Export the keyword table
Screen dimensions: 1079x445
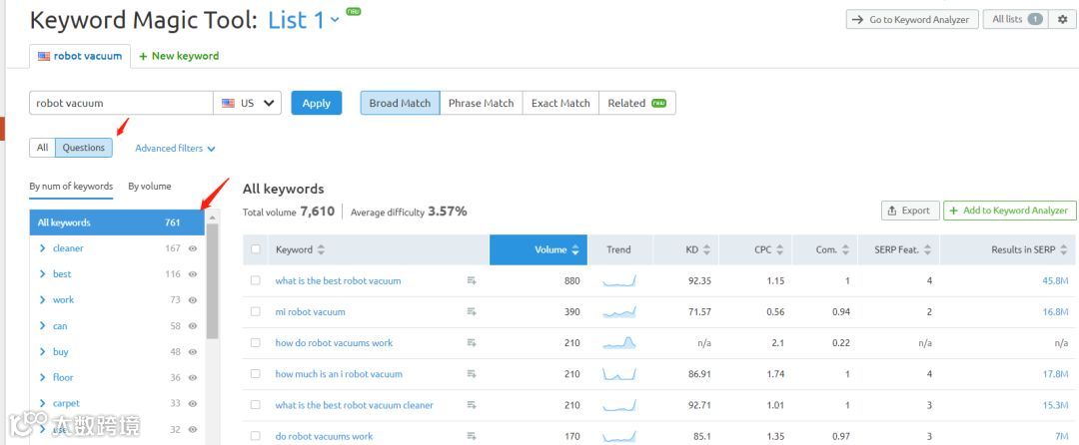(910, 211)
